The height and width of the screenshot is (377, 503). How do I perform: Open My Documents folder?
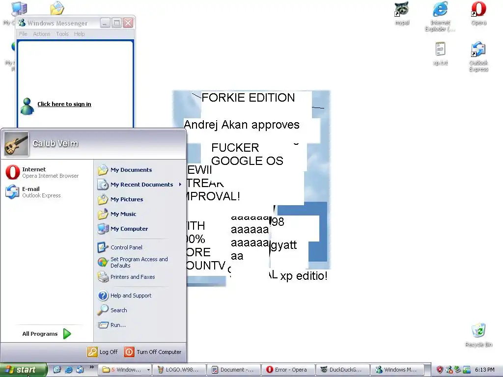point(125,169)
